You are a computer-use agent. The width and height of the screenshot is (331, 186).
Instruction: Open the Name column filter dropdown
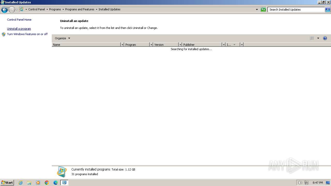pyautogui.click(x=122, y=45)
